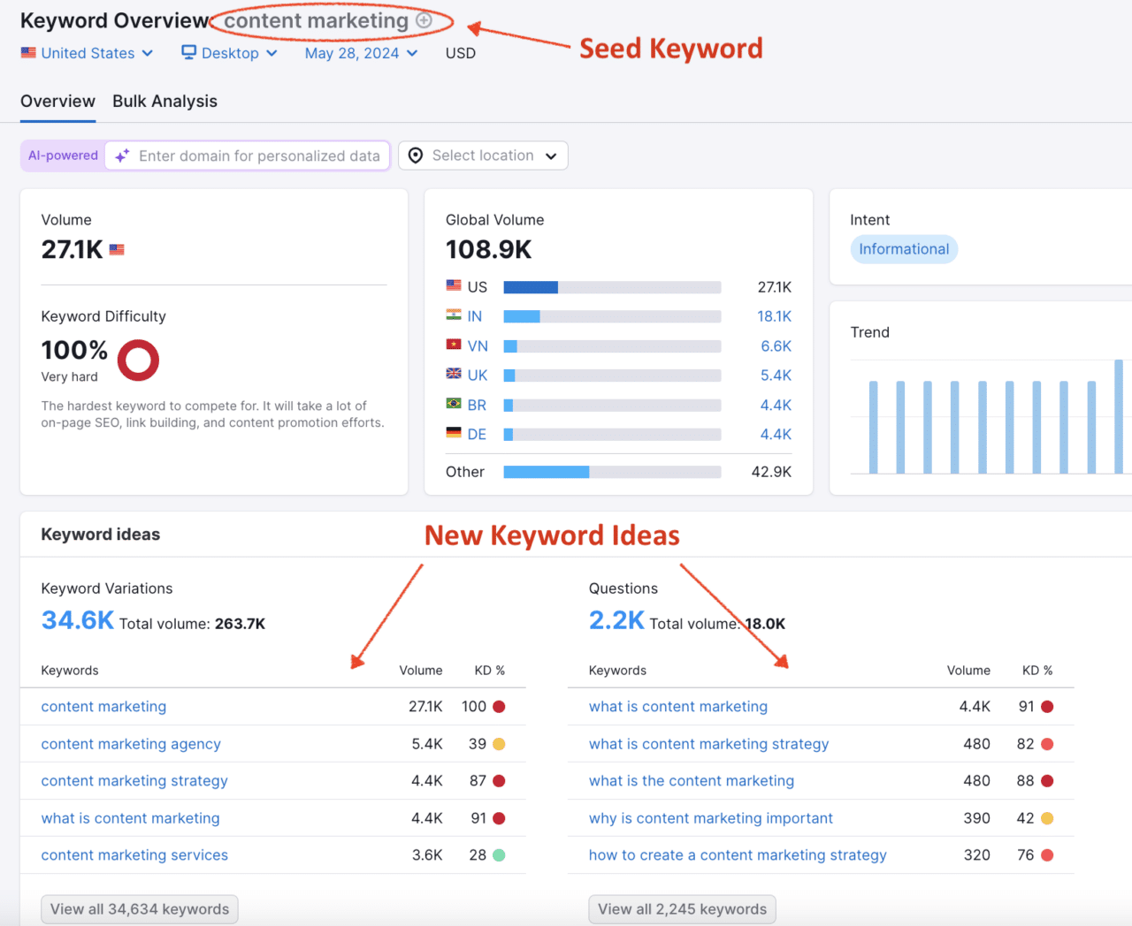Click the India flag in Global Volume list
The height and width of the screenshot is (926, 1132).
coord(453,315)
